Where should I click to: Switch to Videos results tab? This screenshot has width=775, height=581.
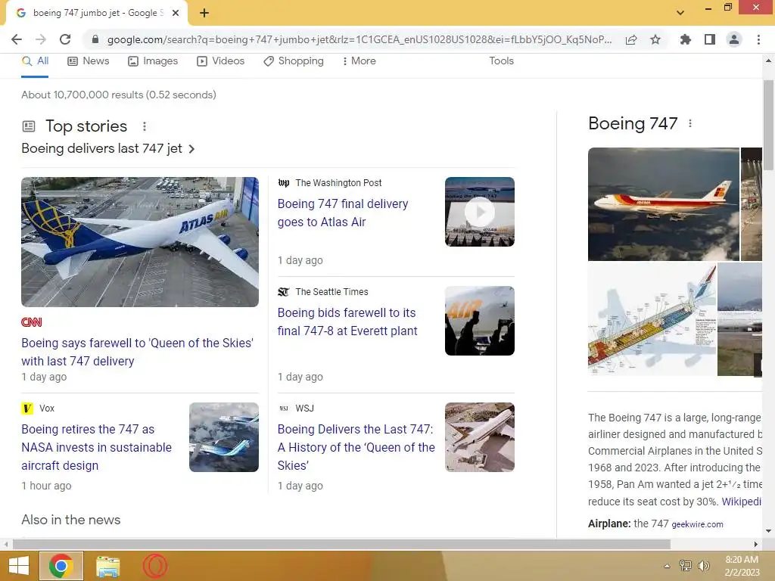click(220, 61)
